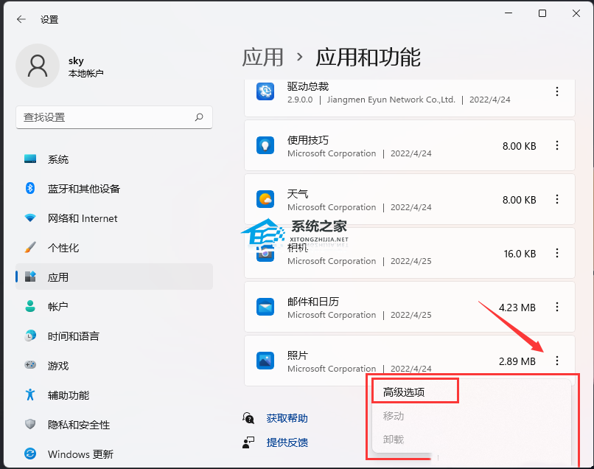Viewport: 594px width, 469px height.
Task: Click the 邮件和日历 app name
Action: tap(313, 302)
